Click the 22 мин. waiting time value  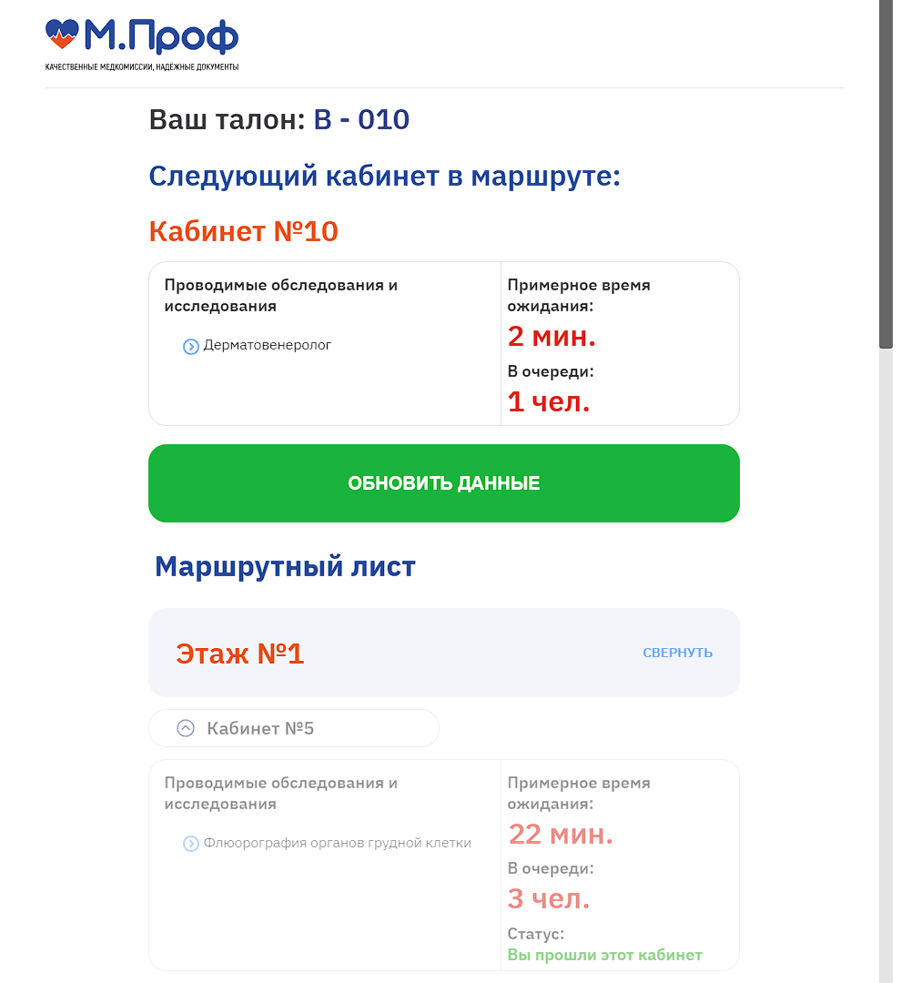point(561,834)
